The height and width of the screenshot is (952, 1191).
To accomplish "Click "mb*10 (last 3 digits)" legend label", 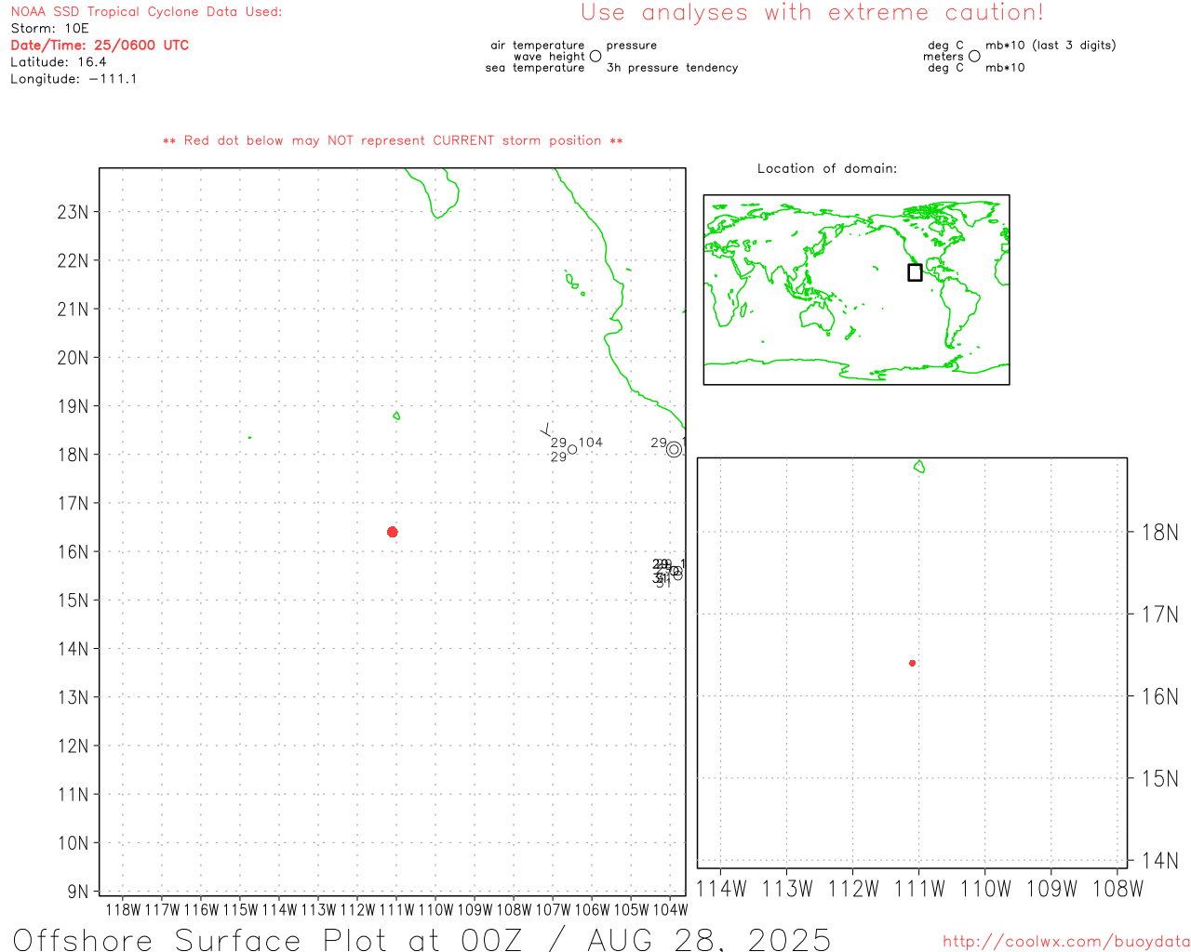I will click(1050, 46).
